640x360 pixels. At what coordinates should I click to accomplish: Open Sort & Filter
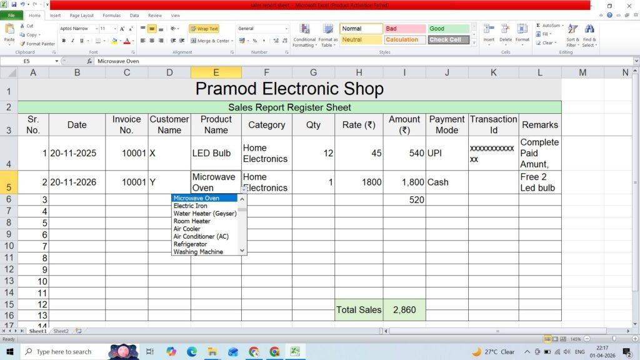(572, 36)
